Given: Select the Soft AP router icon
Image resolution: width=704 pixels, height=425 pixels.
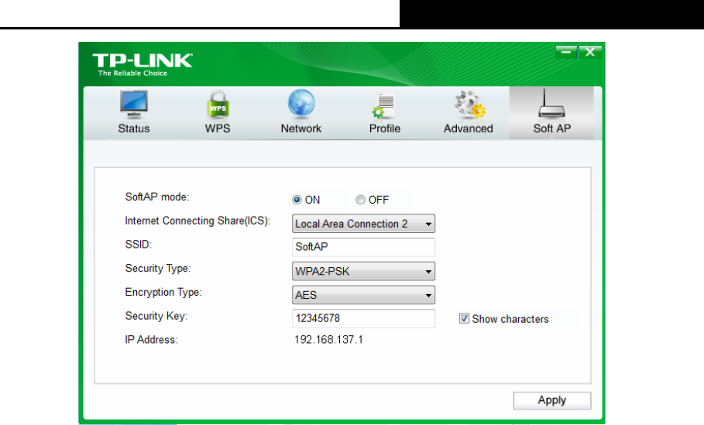Looking at the screenshot, I should point(551,104).
